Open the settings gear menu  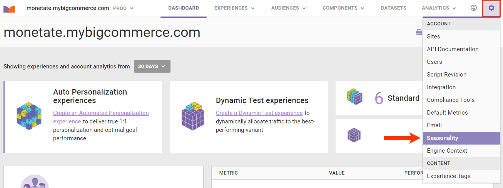coord(491,8)
